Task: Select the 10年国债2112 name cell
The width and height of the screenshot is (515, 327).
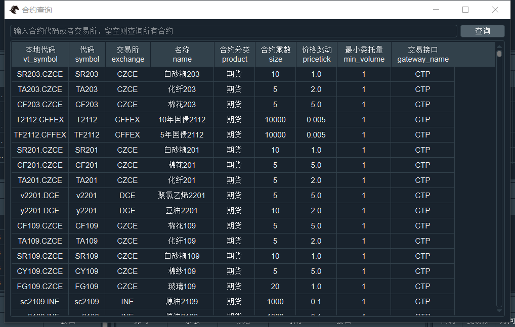Action: [x=182, y=120]
